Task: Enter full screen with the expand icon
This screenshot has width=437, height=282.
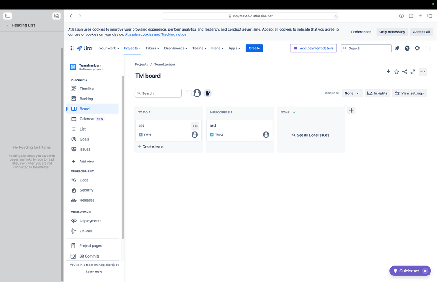Action: 413,72
